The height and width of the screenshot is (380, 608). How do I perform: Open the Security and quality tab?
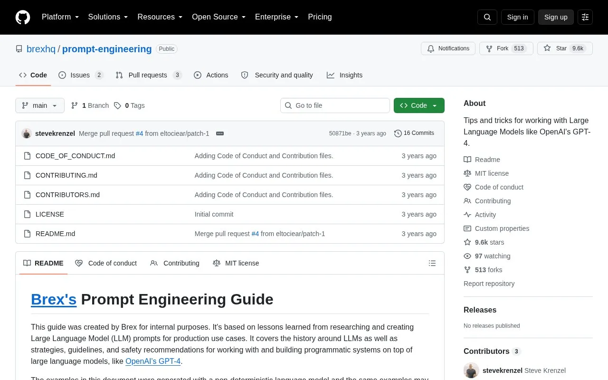(277, 75)
